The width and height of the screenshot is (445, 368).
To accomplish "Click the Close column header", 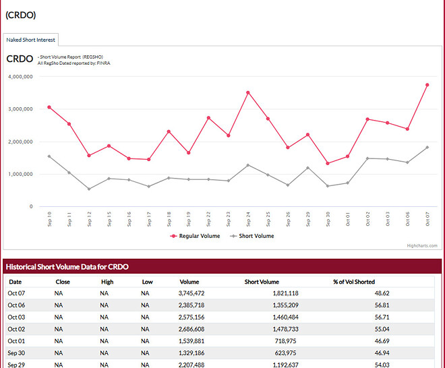I will [62, 282].
